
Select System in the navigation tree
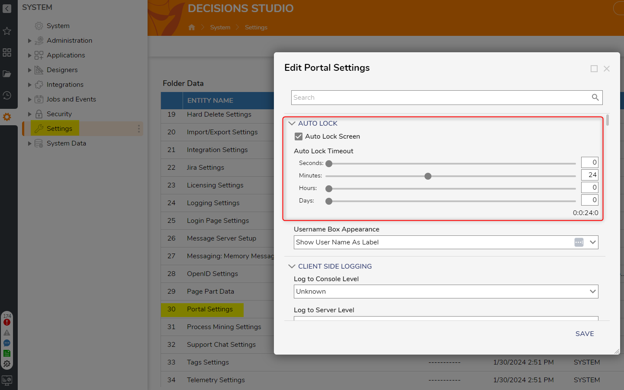[x=58, y=26]
